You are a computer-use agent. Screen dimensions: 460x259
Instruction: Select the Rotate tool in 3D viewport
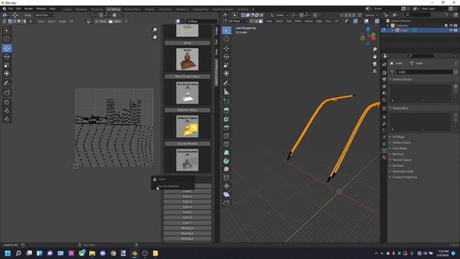point(226,57)
